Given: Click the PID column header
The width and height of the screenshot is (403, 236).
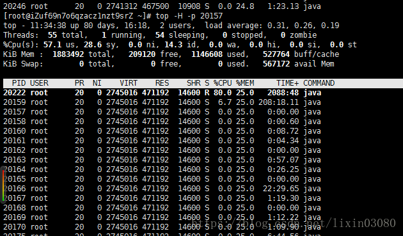Looking at the screenshot, I should pos(19,83).
